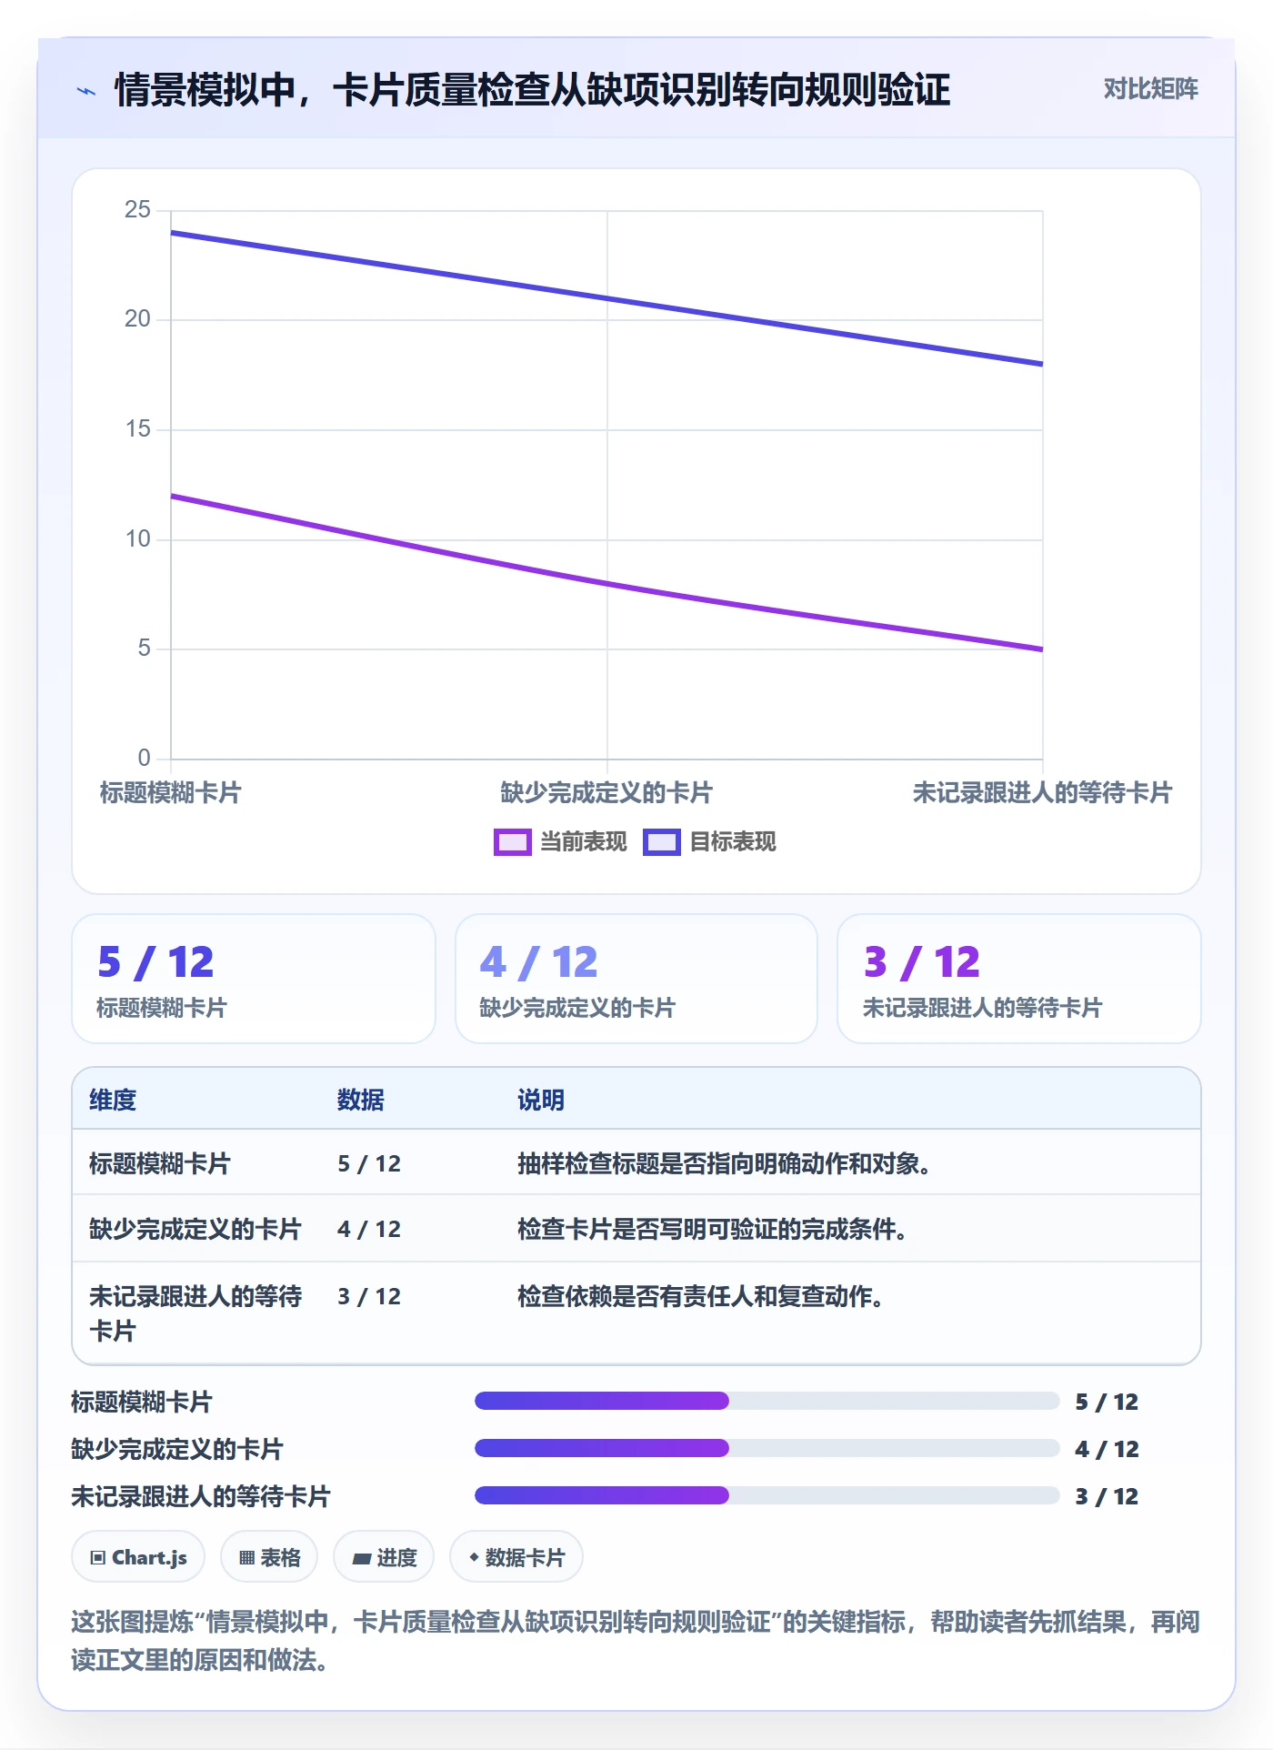Click x-axis label 标题模糊卡片 on chart

(171, 792)
